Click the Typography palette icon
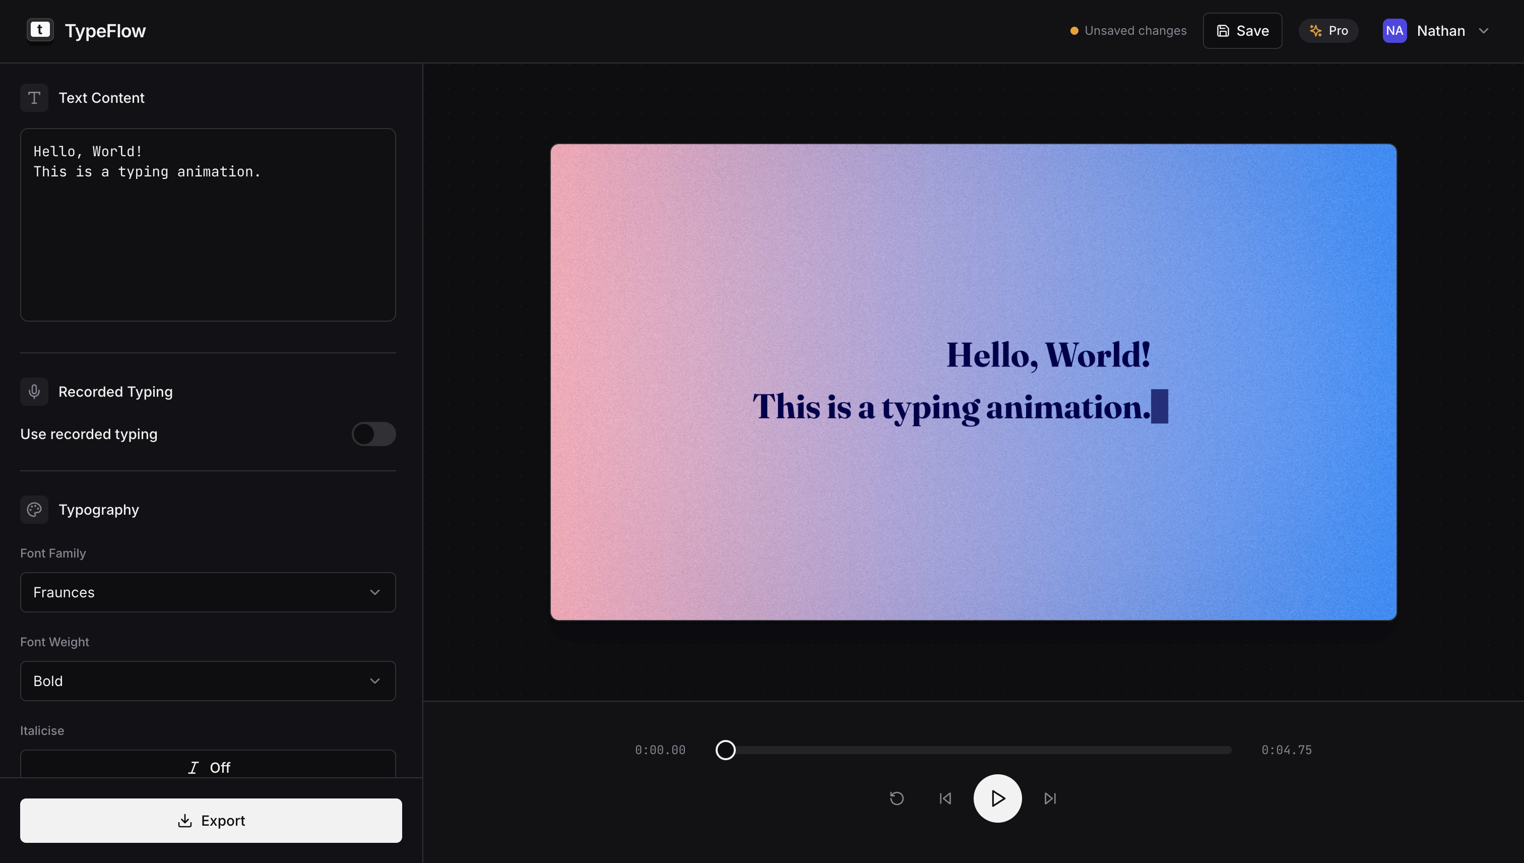The width and height of the screenshot is (1524, 863). (x=34, y=509)
